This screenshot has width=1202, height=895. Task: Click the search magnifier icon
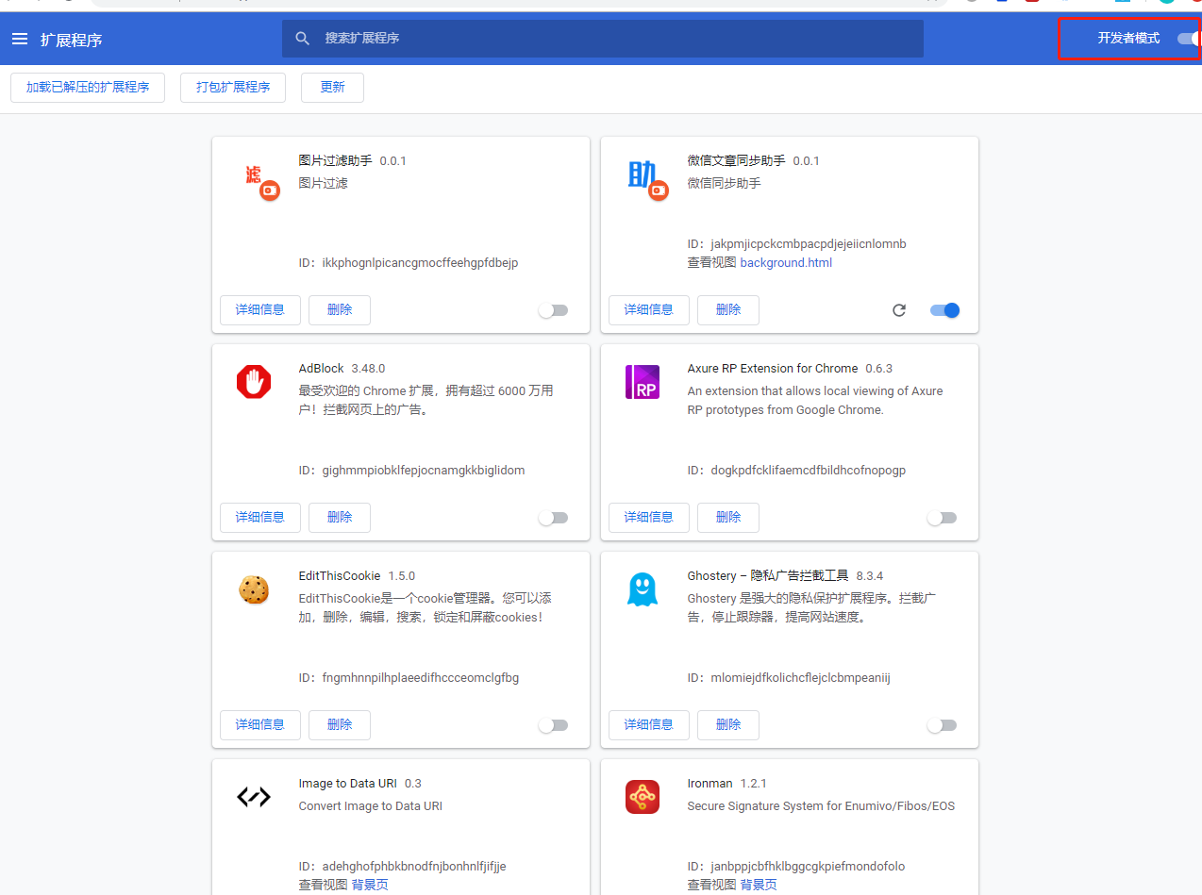303,39
